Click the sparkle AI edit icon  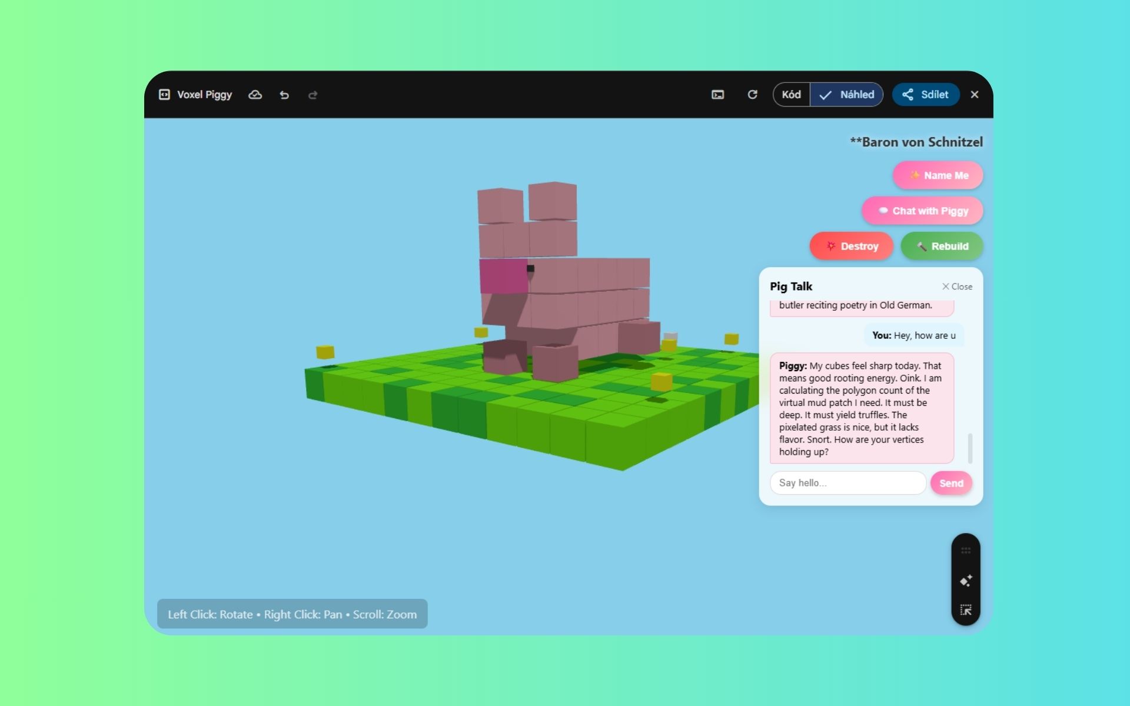coord(966,581)
